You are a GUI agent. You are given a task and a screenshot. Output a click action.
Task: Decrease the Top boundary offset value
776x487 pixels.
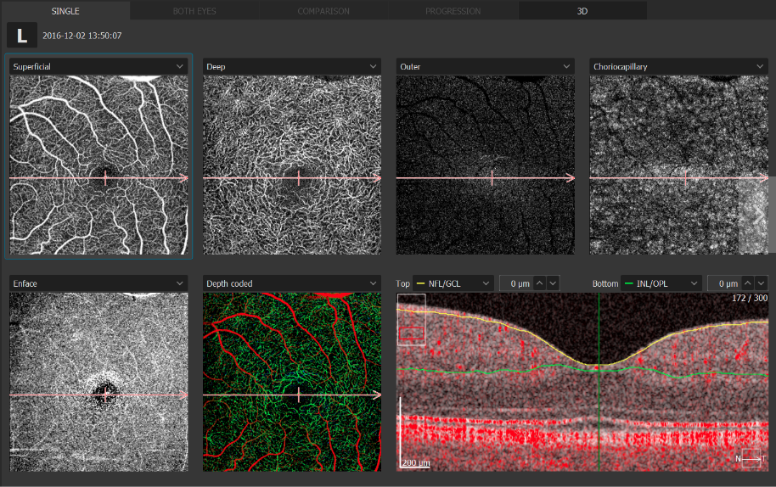tap(553, 283)
